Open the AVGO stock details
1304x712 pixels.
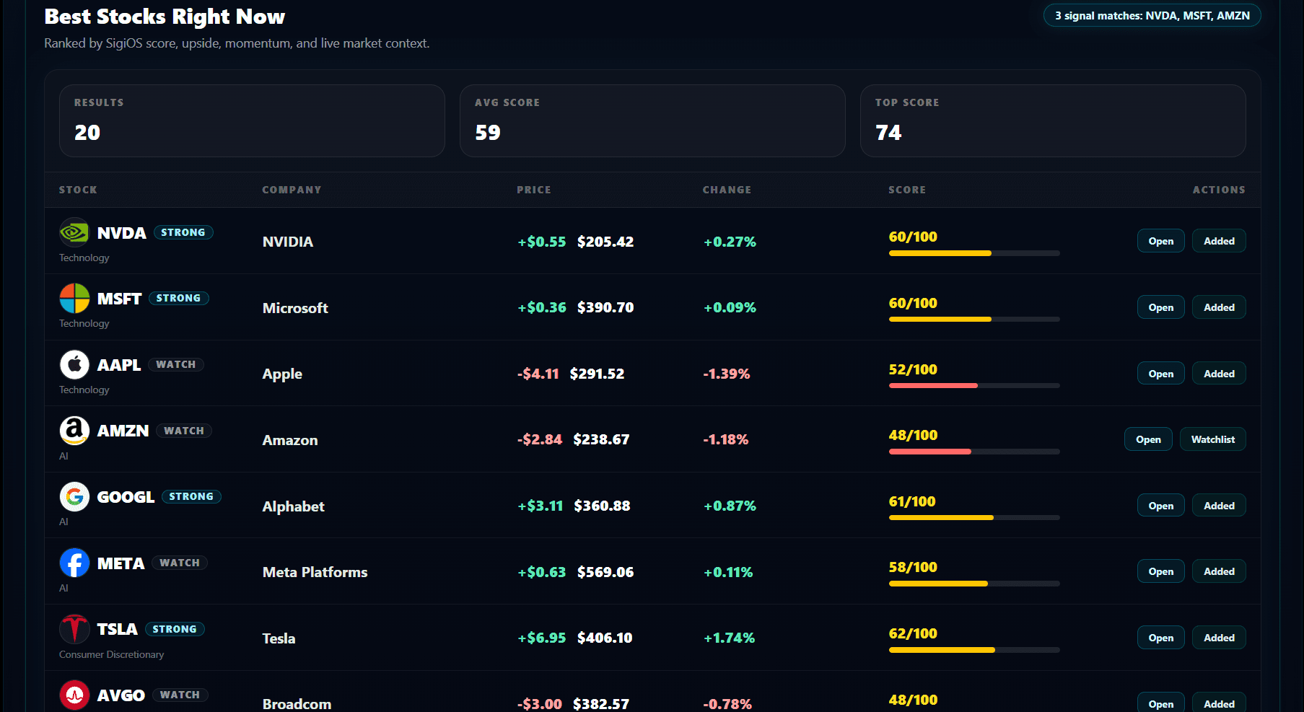[x=1160, y=703]
